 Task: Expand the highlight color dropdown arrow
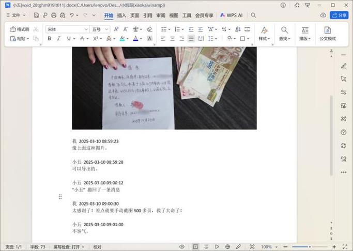(x=128, y=39)
